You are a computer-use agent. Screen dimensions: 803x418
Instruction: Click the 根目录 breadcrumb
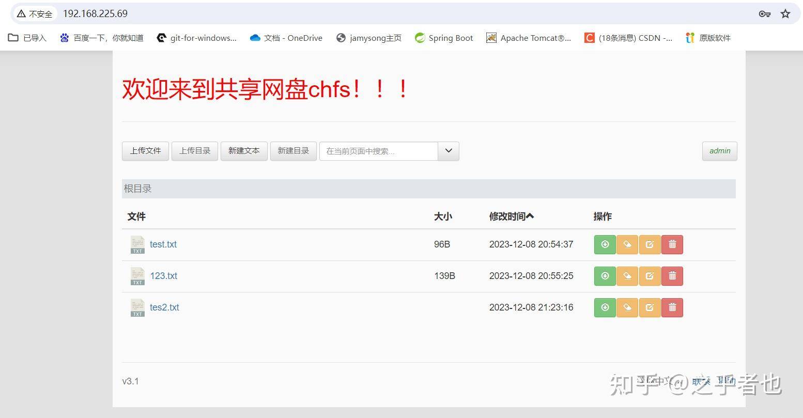pos(137,189)
